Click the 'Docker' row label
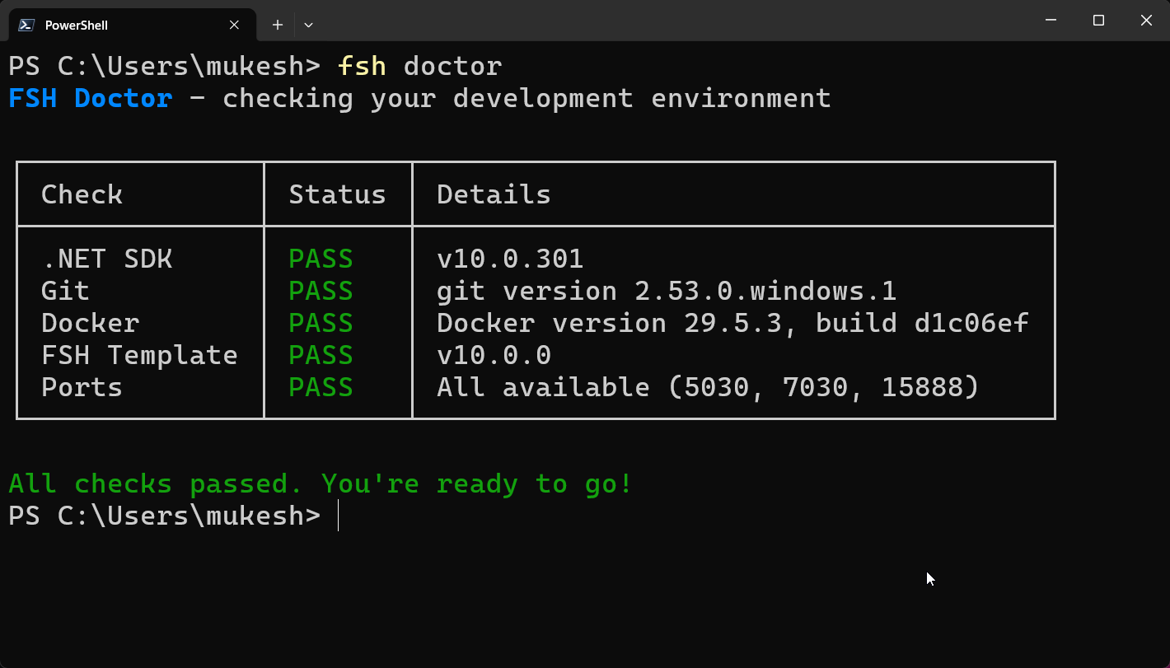The height and width of the screenshot is (668, 1170). click(x=90, y=323)
